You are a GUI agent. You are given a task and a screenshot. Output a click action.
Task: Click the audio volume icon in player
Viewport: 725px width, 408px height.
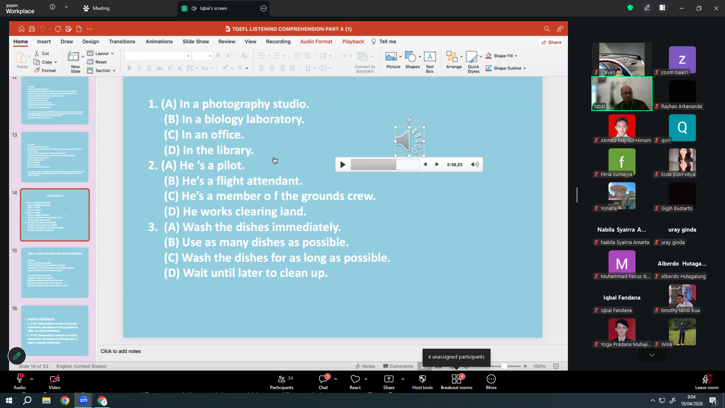click(x=475, y=164)
